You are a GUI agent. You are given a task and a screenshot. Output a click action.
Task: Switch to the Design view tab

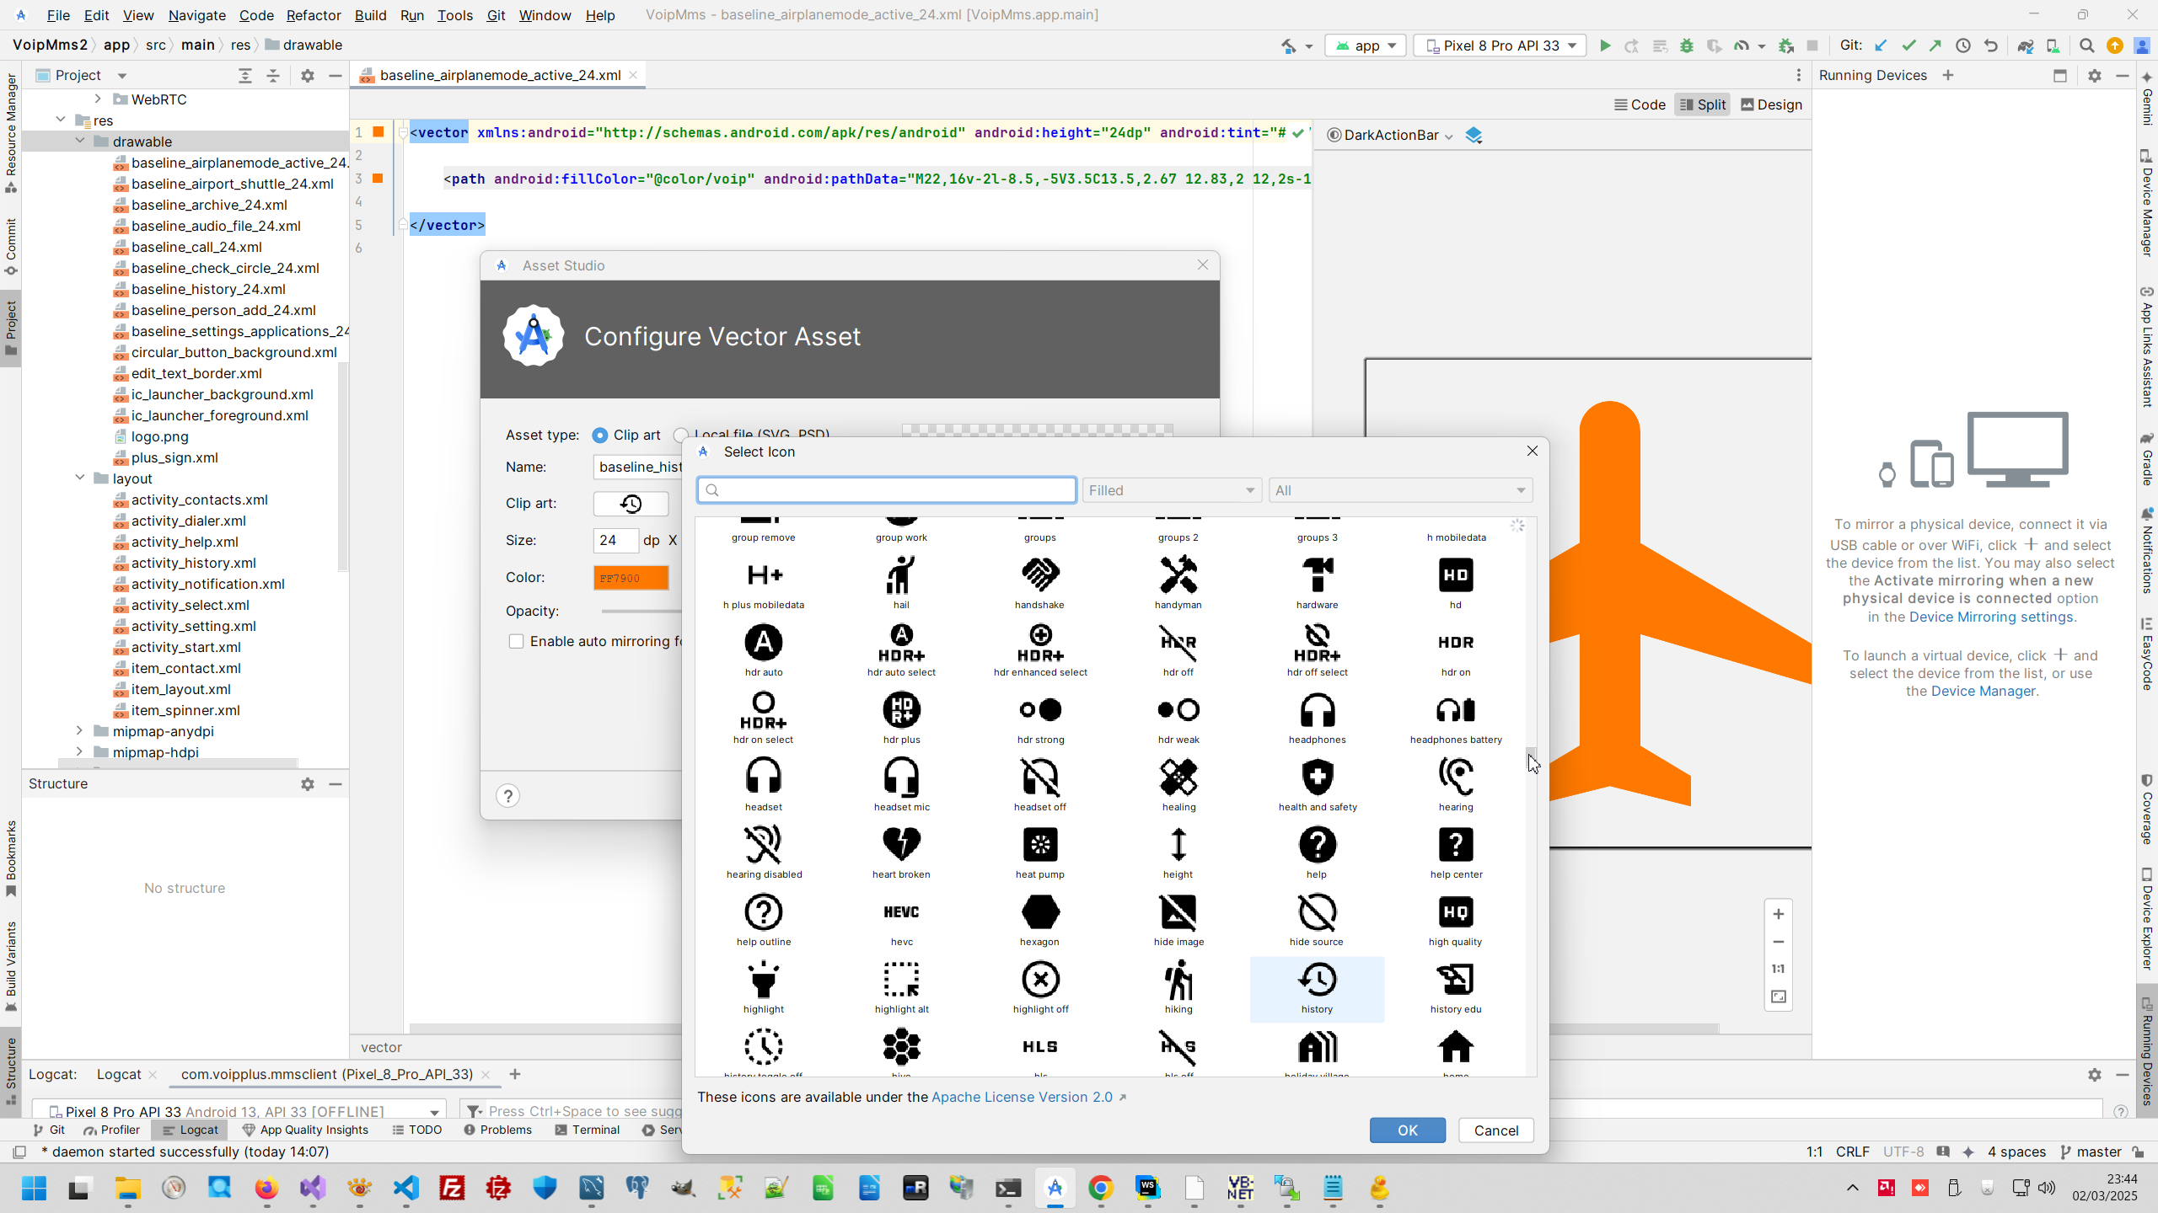coord(1771,104)
